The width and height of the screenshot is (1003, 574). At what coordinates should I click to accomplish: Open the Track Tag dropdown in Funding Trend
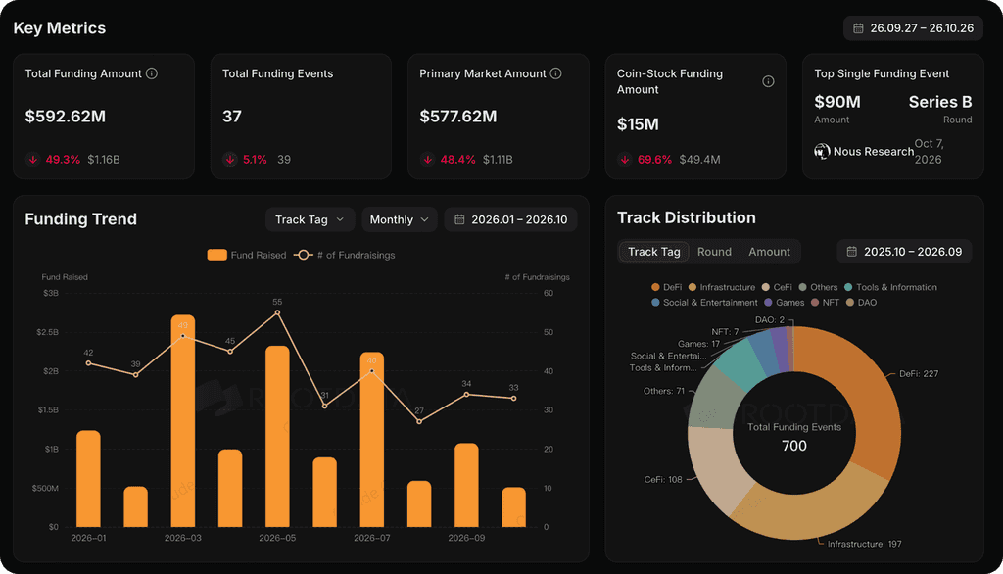[310, 219]
